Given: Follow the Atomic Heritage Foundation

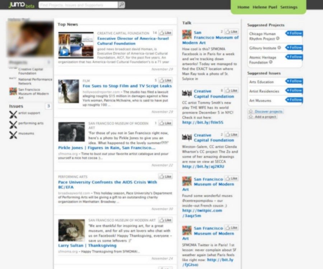Looking at the screenshot, I should click(x=294, y=57).
